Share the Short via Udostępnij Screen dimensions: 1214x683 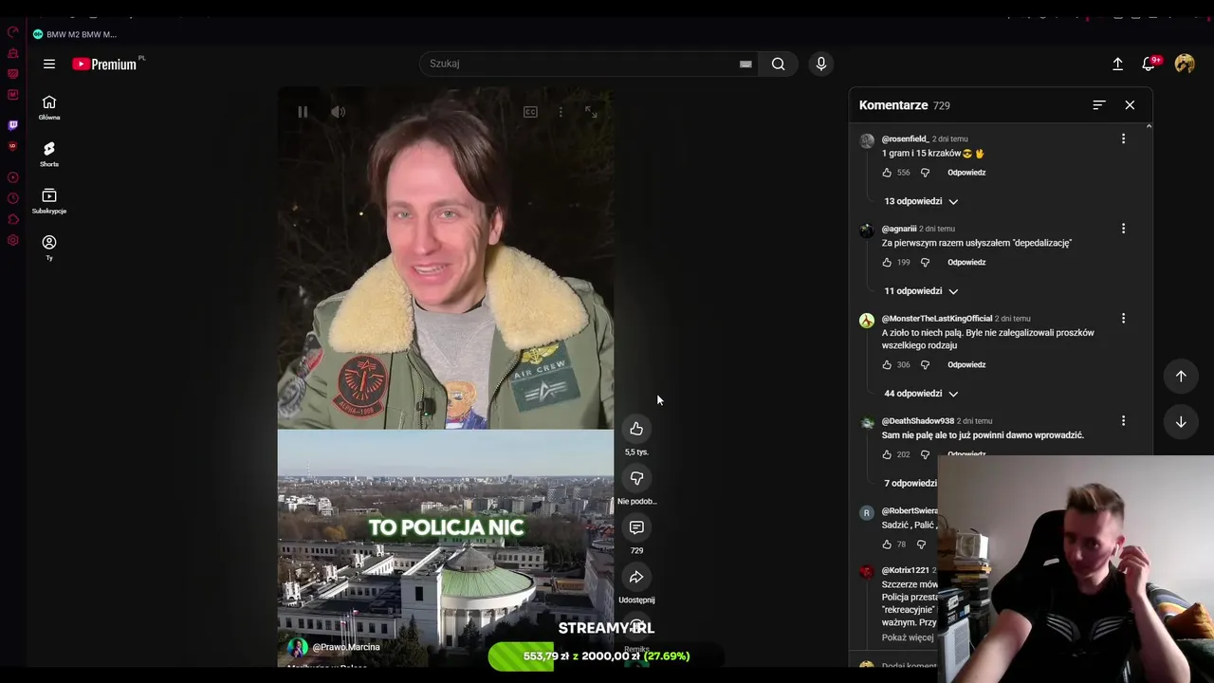[636, 577]
